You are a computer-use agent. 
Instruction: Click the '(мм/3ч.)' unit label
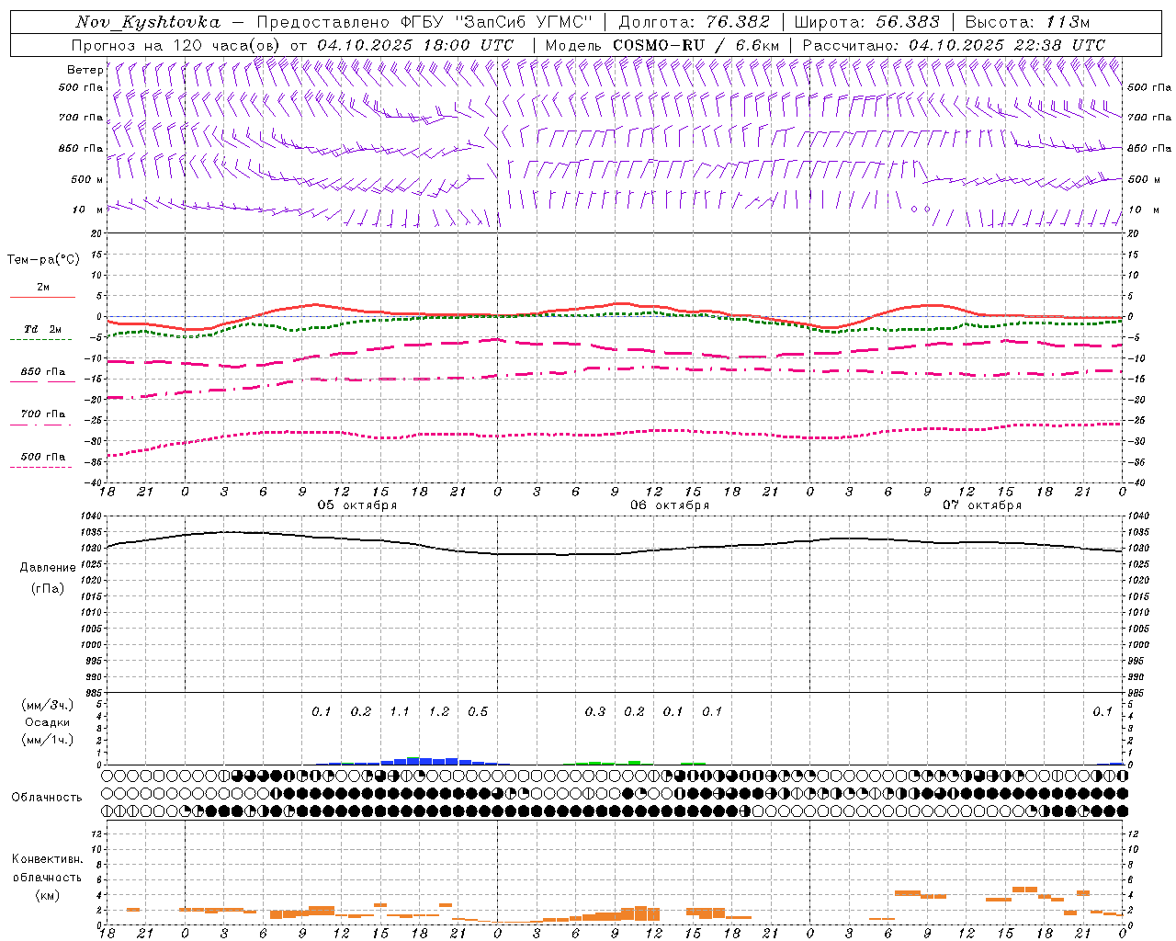[48, 705]
